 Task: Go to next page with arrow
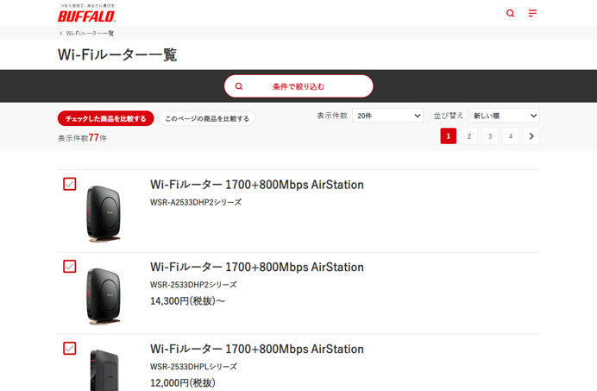[531, 136]
